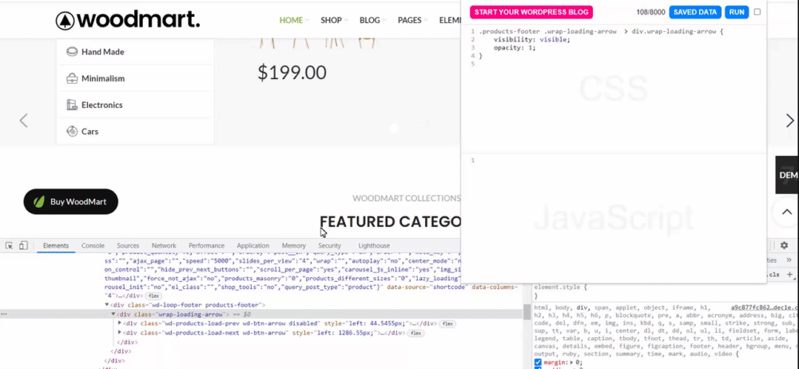Click the Cars category link

tap(89, 131)
